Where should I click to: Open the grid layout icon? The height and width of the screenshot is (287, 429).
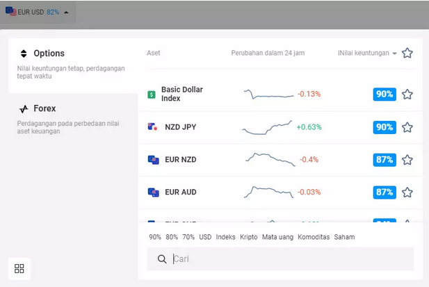pos(19,268)
